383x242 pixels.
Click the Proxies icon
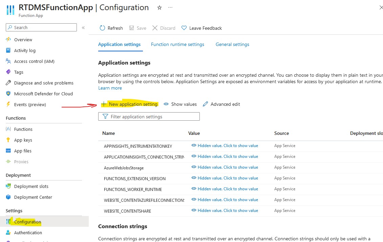(x=8, y=162)
